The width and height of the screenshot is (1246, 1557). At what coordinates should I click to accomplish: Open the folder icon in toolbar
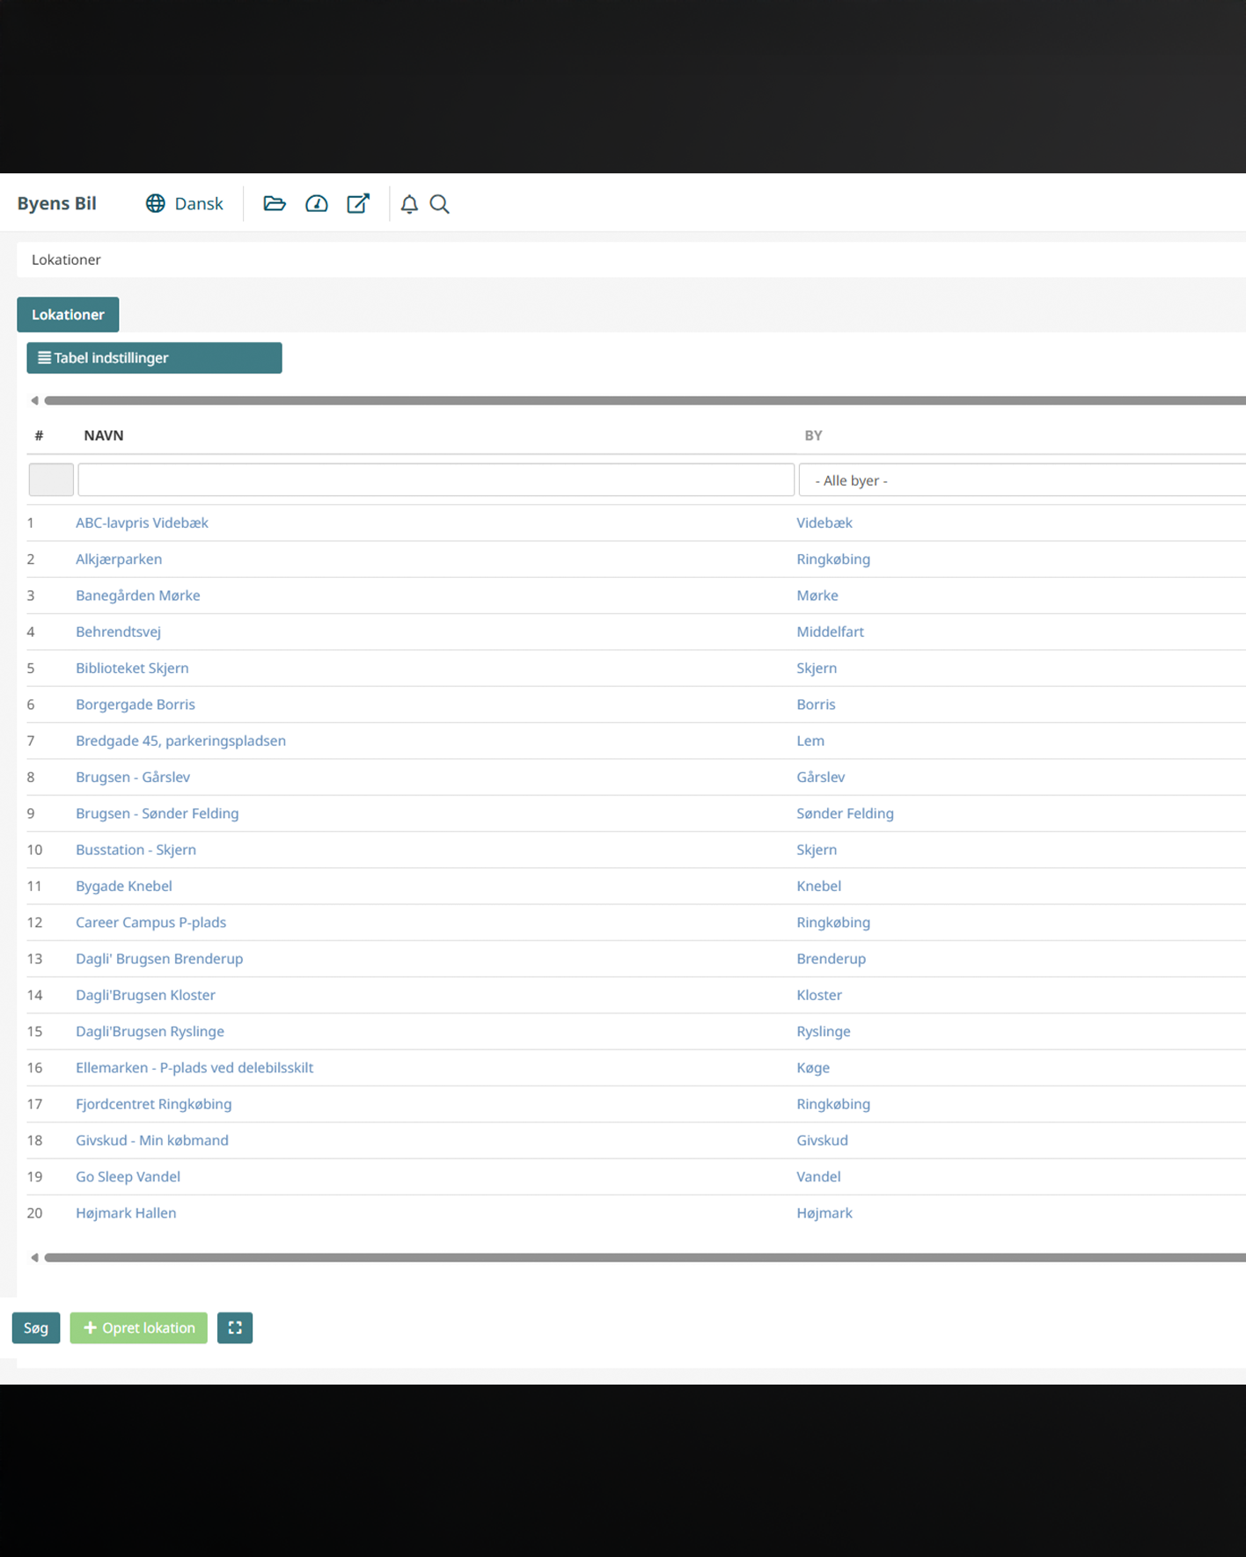pos(275,203)
